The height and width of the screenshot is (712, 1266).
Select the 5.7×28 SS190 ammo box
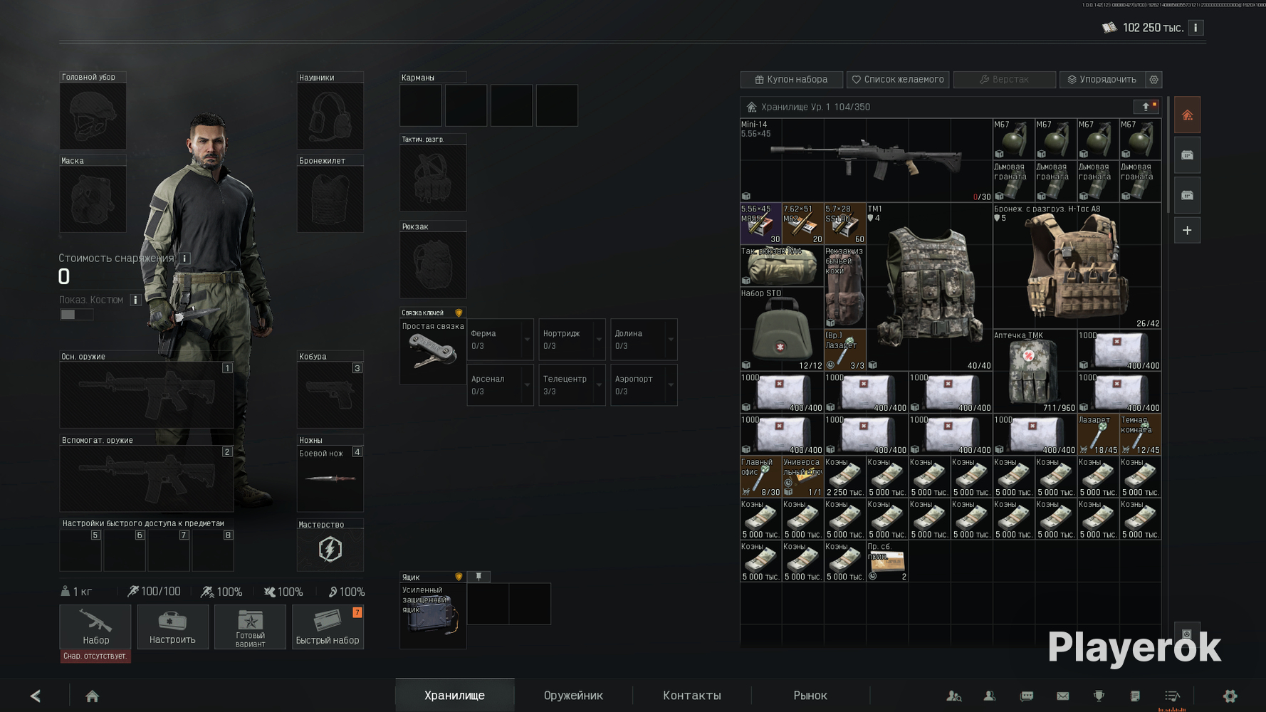(x=845, y=224)
